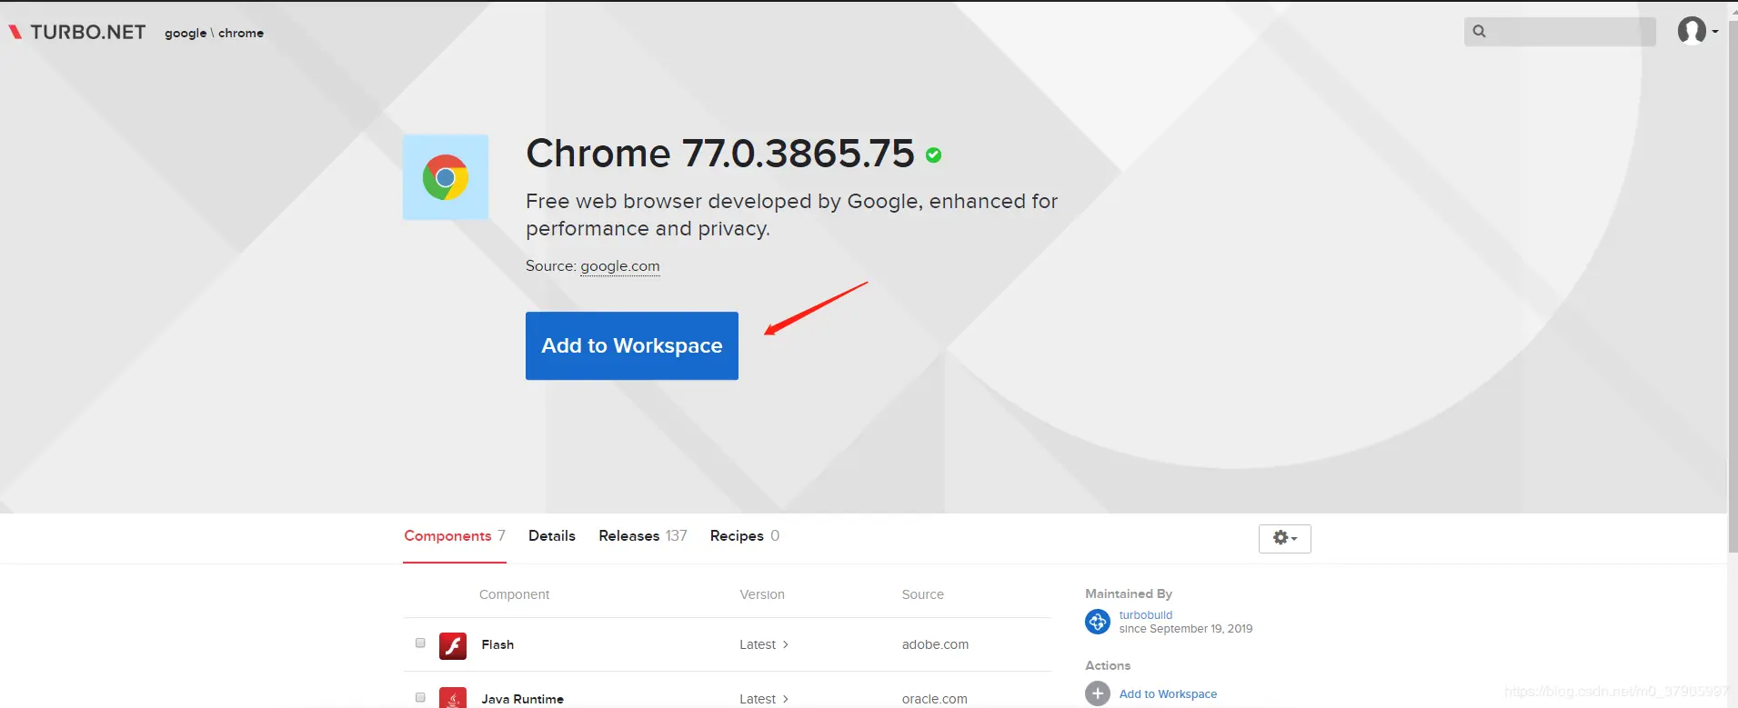Image resolution: width=1738 pixels, height=708 pixels.
Task: Click the adobe.com source cell
Action: click(935, 644)
